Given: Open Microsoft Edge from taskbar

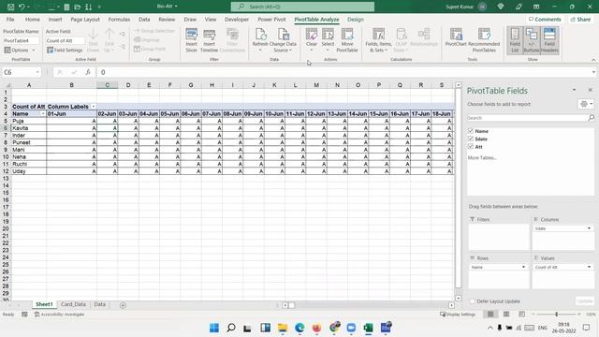Looking at the screenshot, I should point(299,328).
